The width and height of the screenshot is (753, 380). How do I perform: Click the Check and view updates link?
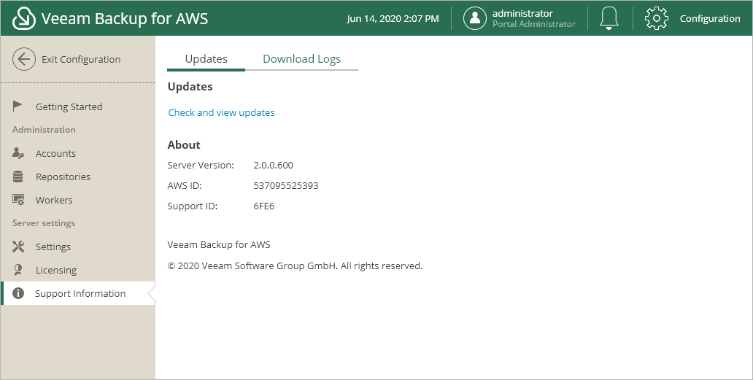pos(221,112)
